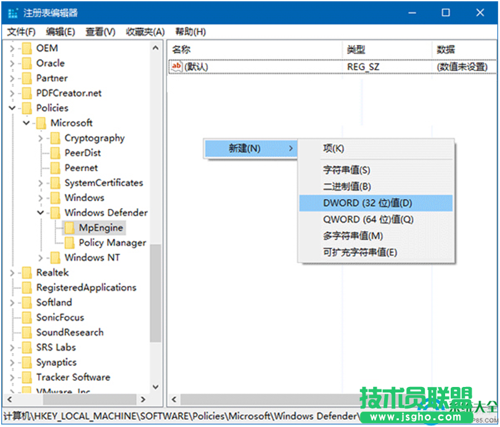Click the Realtek folder icon

[x=27, y=273]
